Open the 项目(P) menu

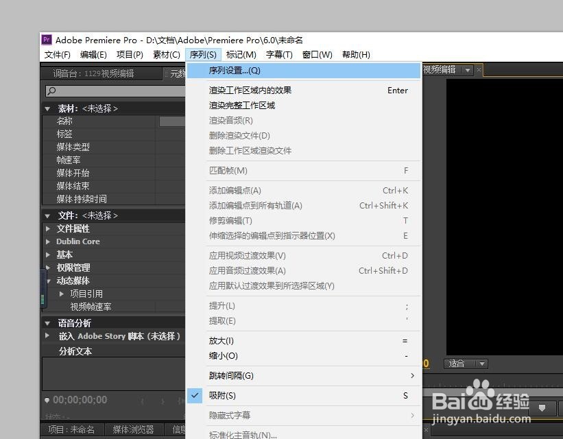pos(130,55)
